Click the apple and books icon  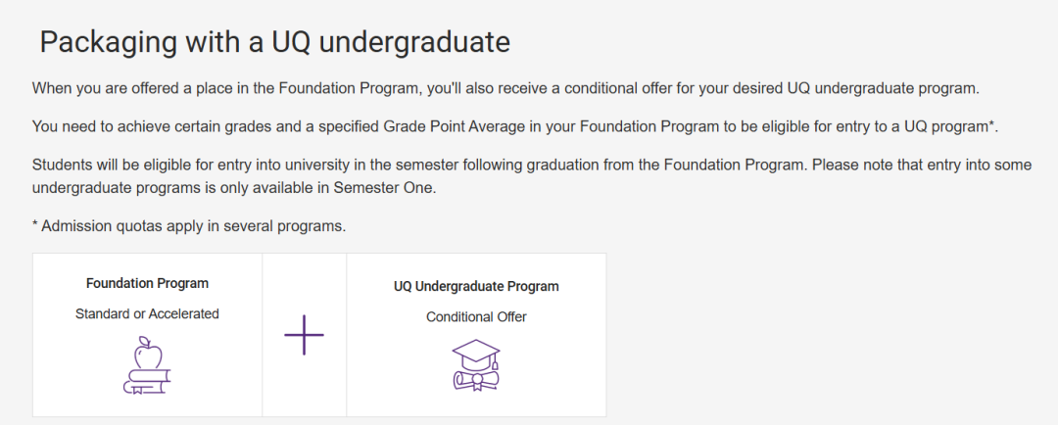click(147, 365)
